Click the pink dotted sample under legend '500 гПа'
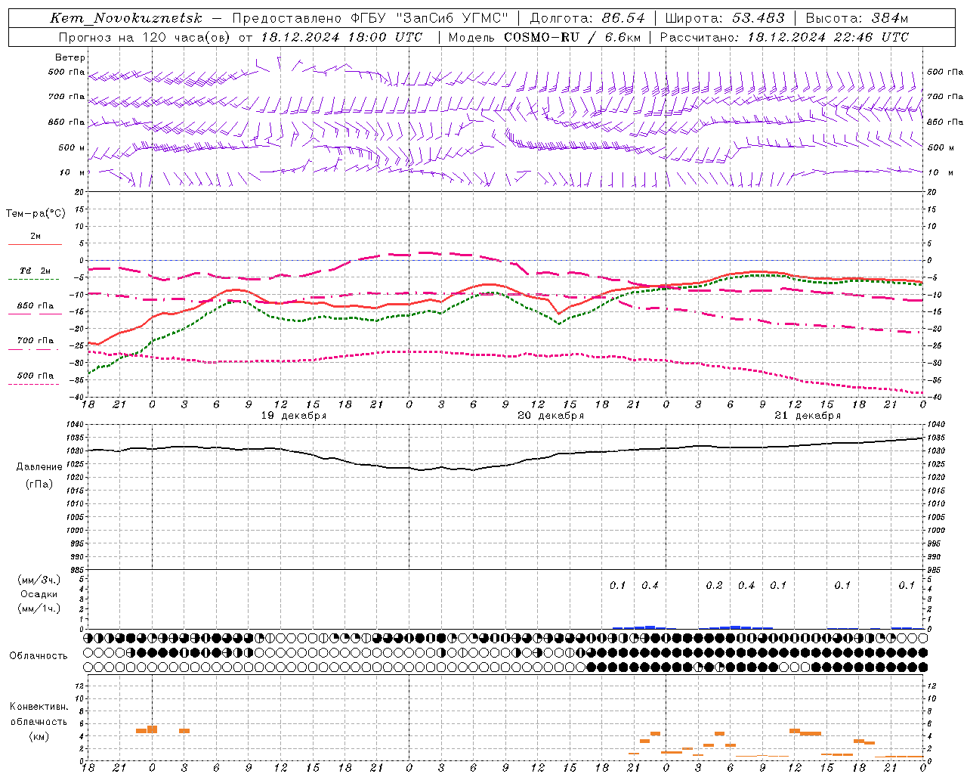The height and width of the screenshot is (774, 967). (x=33, y=384)
